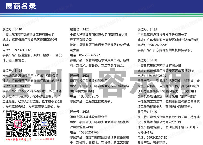Select booth number text 展位号：3426
The width and height of the screenshot is (203, 145).
(80, 76)
